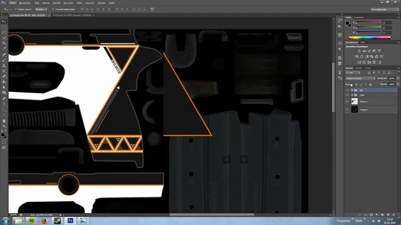Open the workspace switcher dropdown
The height and width of the screenshot is (225, 401).
(x=385, y=9)
